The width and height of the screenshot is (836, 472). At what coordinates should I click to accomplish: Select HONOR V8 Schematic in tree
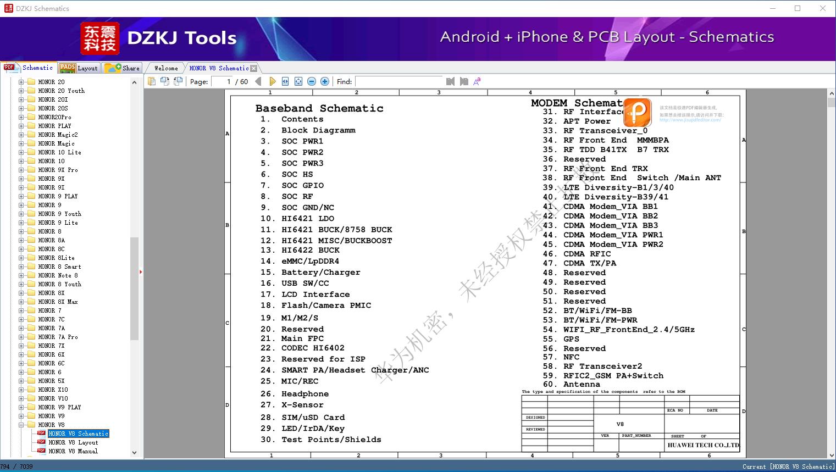[79, 434]
